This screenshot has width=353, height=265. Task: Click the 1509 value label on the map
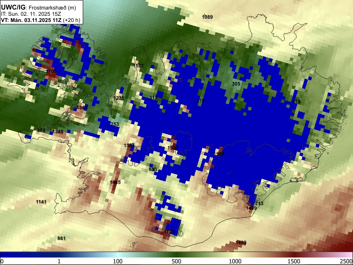(x=219, y=154)
